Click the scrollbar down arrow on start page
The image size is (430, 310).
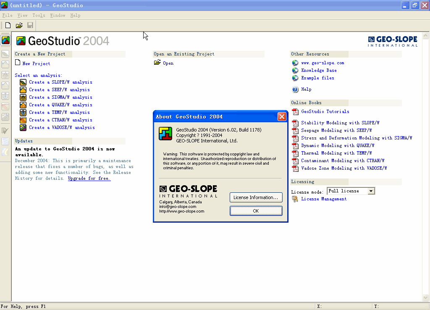425,297
